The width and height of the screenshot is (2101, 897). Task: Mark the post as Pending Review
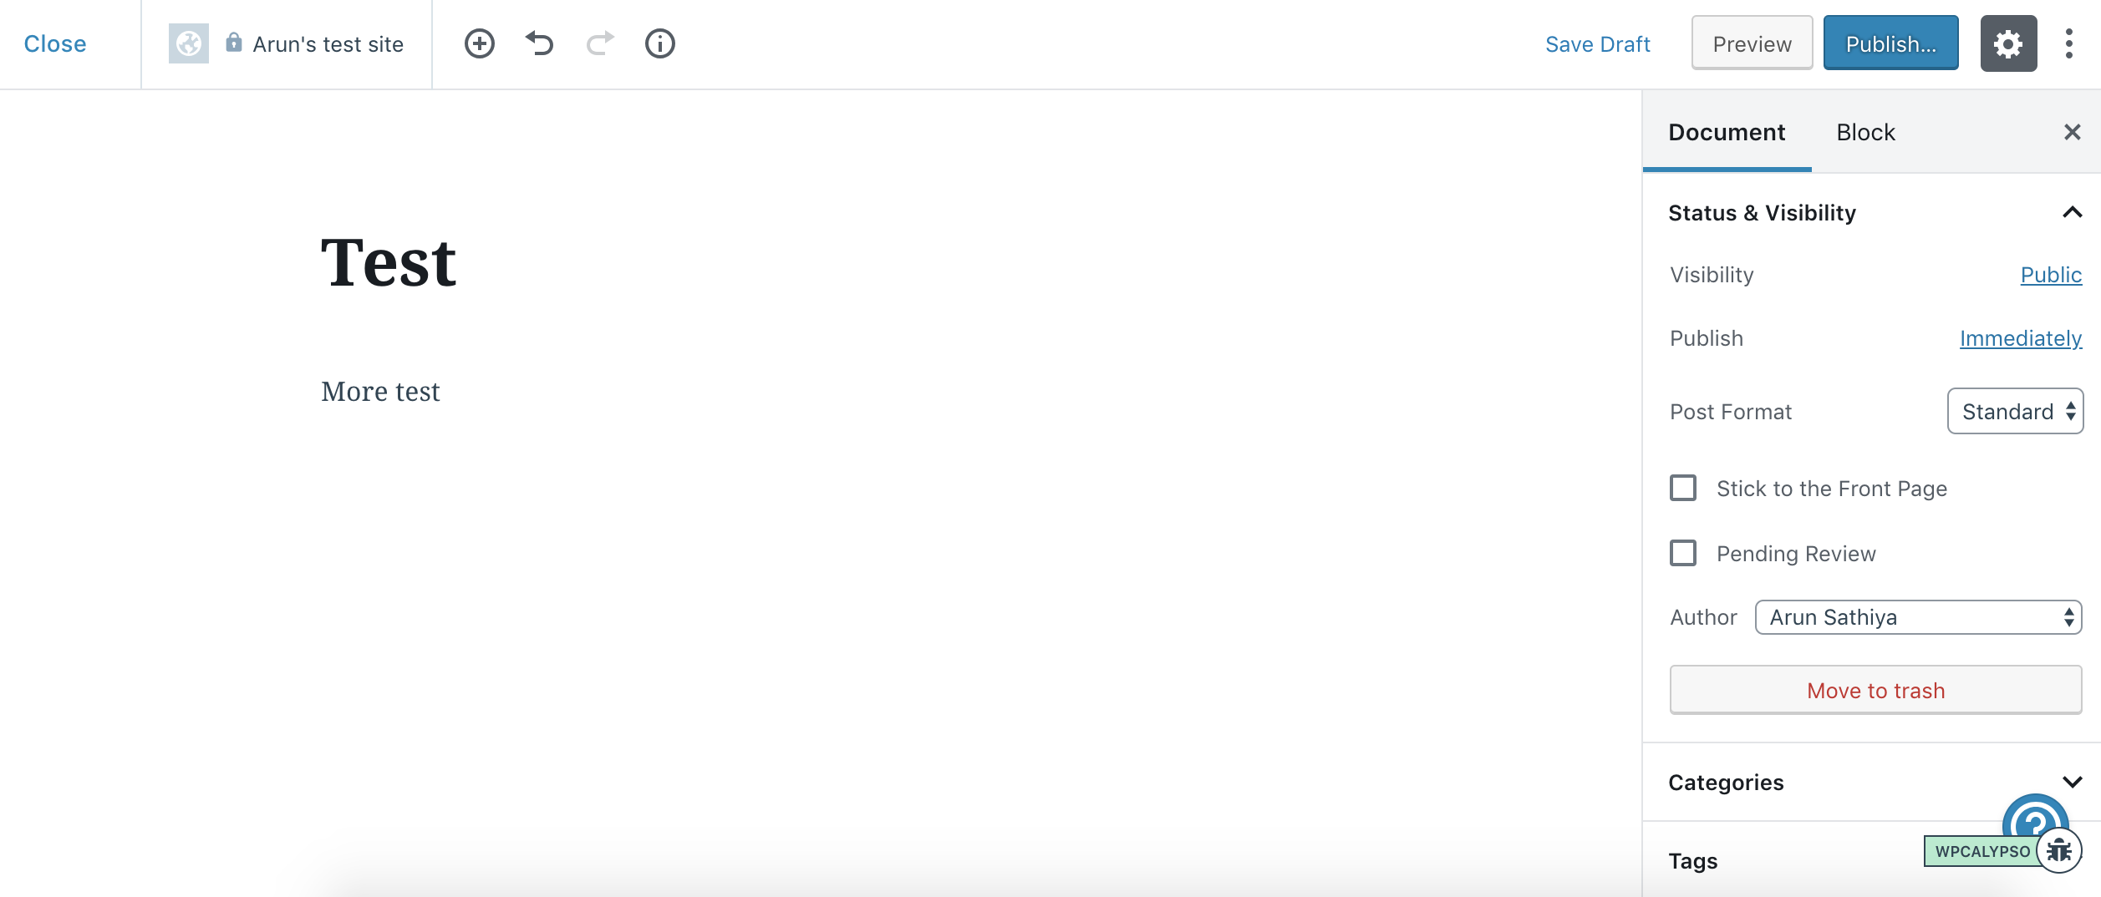1683,553
